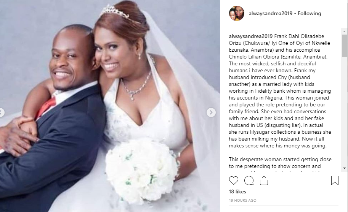View the 18 likes list
The width and height of the screenshot is (348, 212).
237,191
